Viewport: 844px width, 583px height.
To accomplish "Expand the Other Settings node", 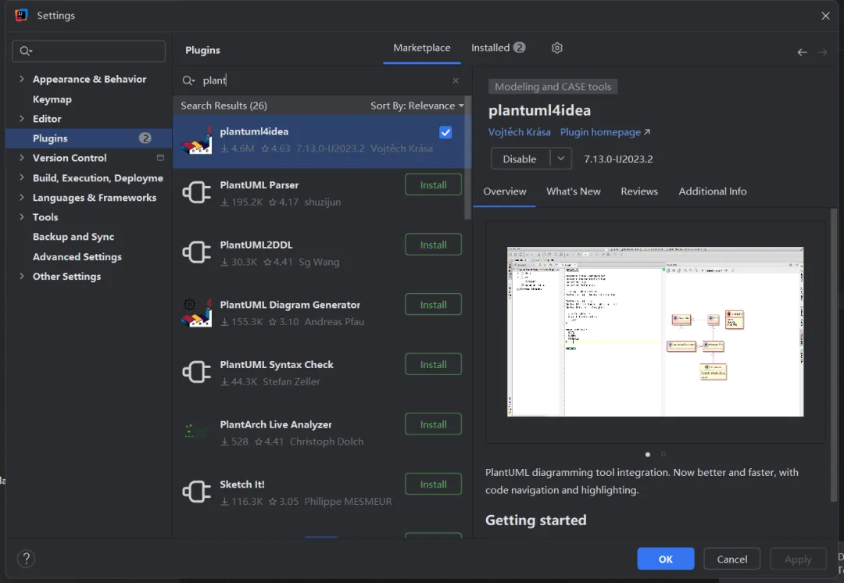I will pos(22,276).
